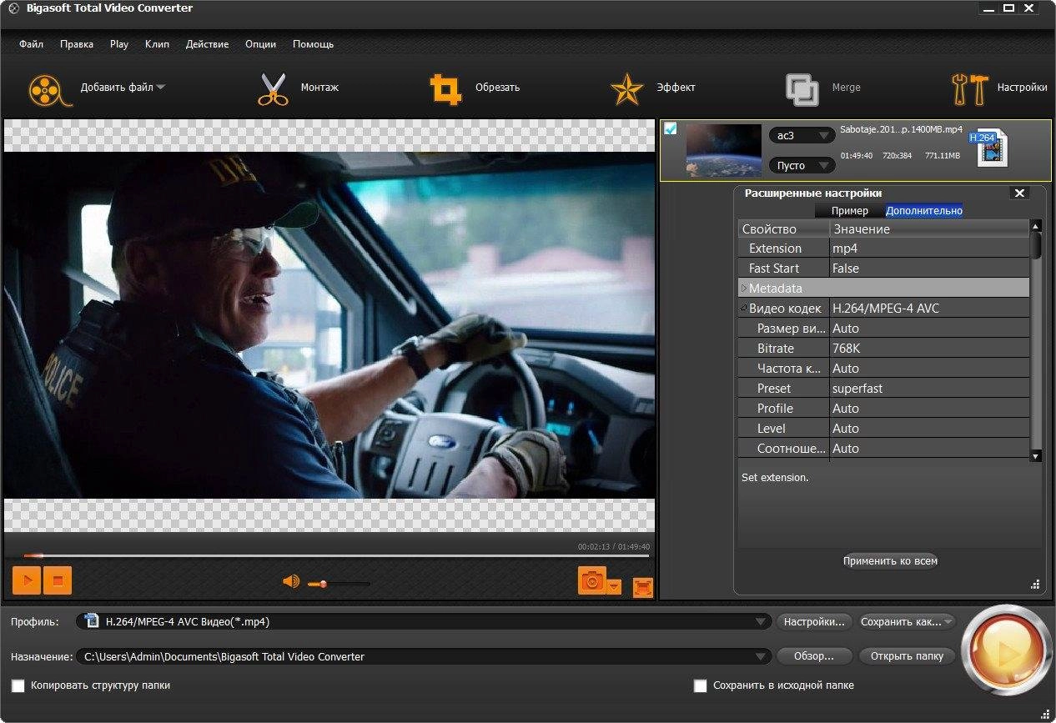Click the orange Play button in player
This screenshot has width=1056, height=723.
(27, 580)
